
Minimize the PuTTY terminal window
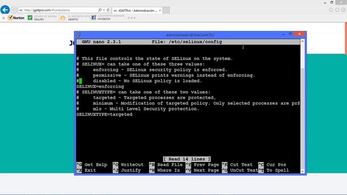(x=283, y=34)
